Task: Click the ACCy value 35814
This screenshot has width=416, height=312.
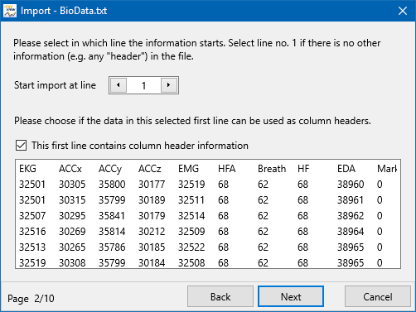Action: pyautogui.click(x=112, y=231)
